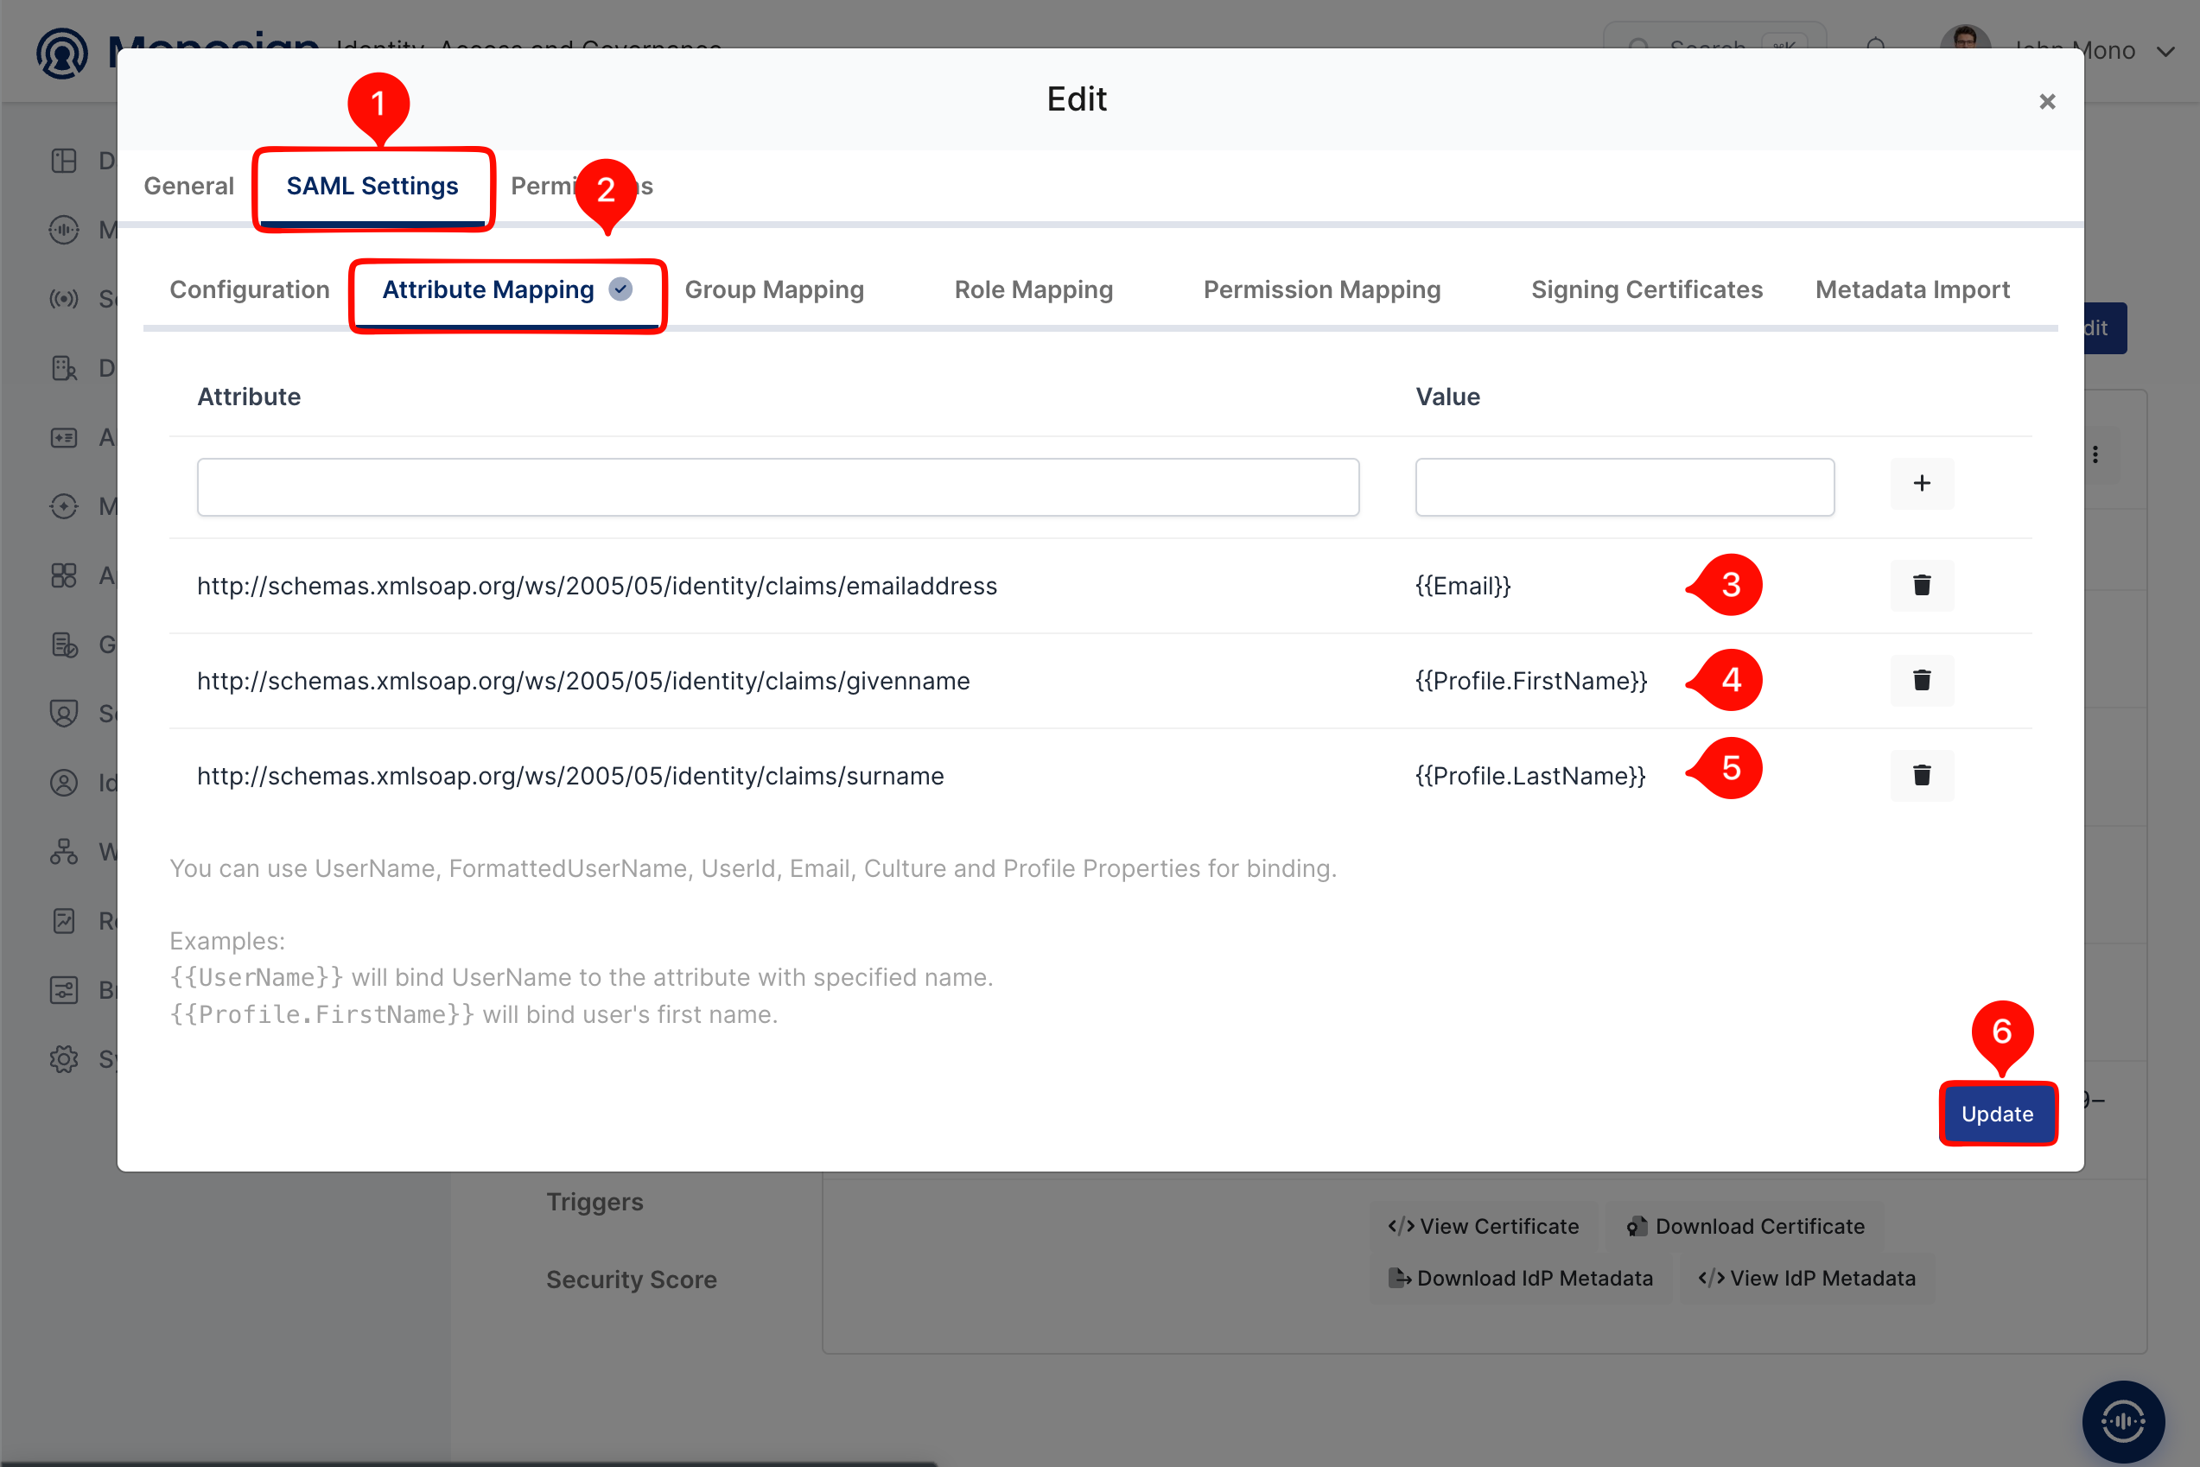This screenshot has height=1467, width=2200.
Task: Select Security Score in background menu
Action: (x=632, y=1279)
